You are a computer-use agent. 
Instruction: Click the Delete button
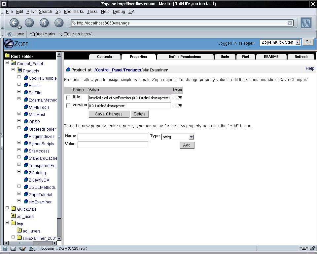pyautogui.click(x=139, y=114)
